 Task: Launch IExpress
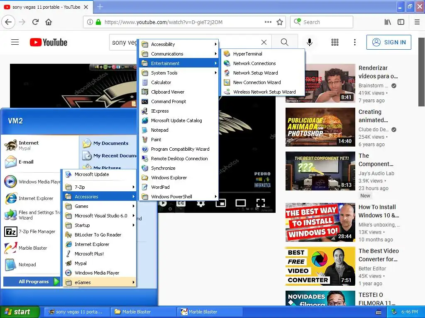179,111
